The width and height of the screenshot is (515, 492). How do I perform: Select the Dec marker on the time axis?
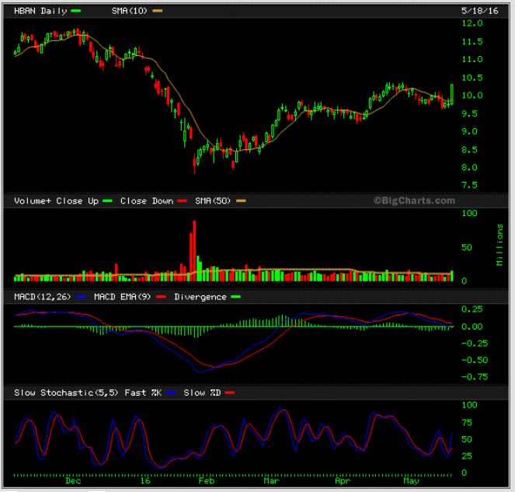[73, 481]
